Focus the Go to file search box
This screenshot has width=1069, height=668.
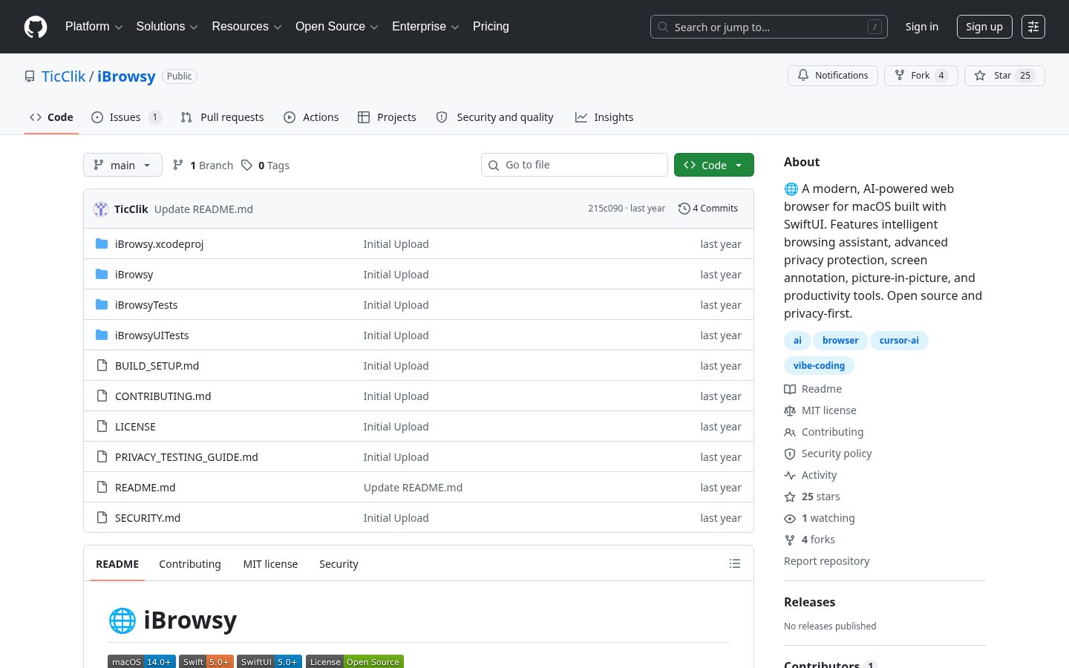[575, 165]
